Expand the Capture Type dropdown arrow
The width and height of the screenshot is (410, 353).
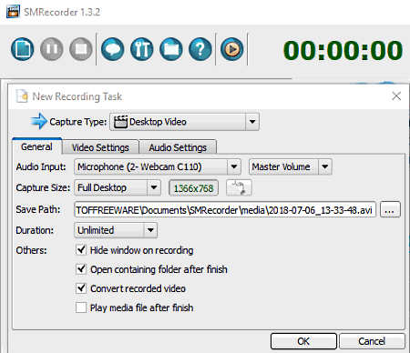click(252, 122)
